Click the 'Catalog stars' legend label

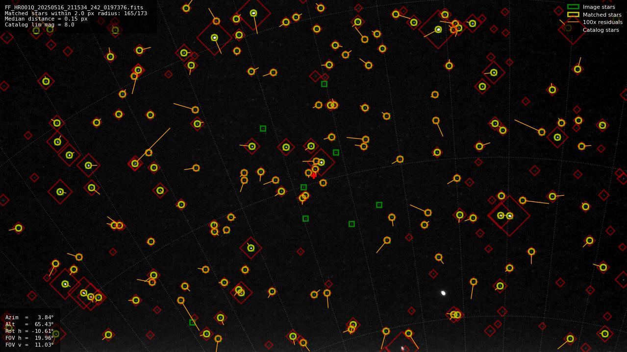pyautogui.click(x=601, y=30)
